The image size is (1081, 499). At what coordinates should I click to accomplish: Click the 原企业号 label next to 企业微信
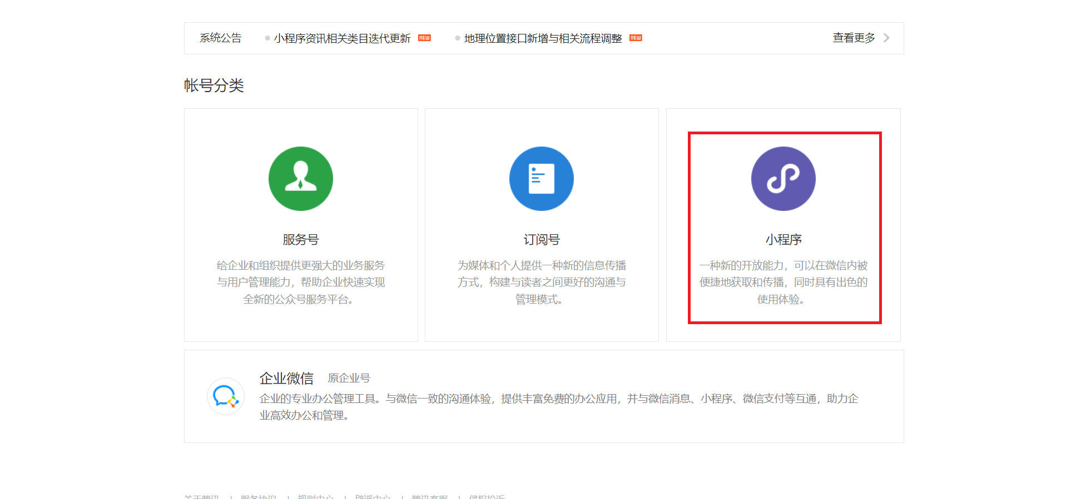click(x=349, y=379)
